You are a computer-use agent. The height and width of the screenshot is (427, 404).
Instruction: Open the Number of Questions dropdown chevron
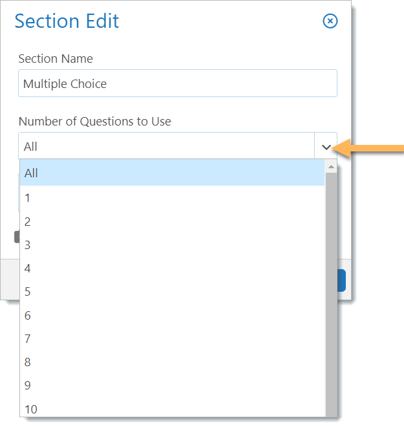tap(326, 147)
